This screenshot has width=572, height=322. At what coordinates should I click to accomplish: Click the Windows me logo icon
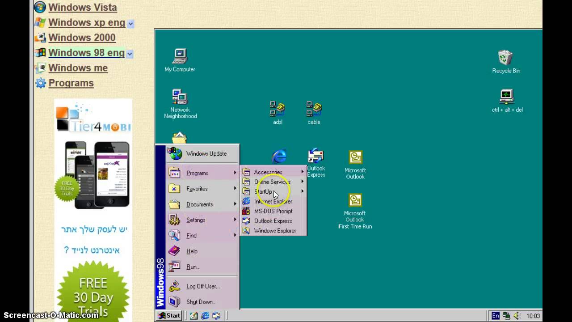pyautogui.click(x=40, y=68)
